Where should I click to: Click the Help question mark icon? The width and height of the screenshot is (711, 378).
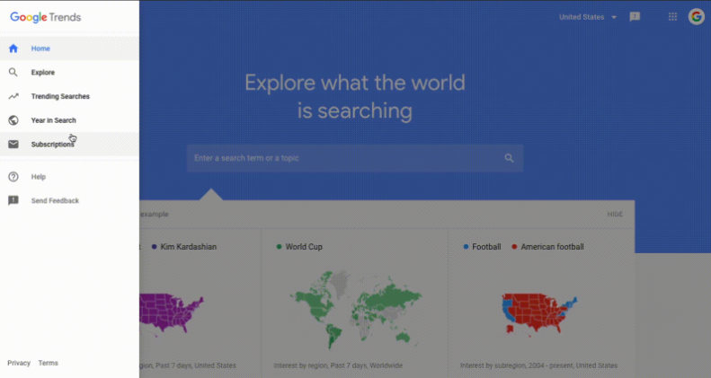point(13,177)
